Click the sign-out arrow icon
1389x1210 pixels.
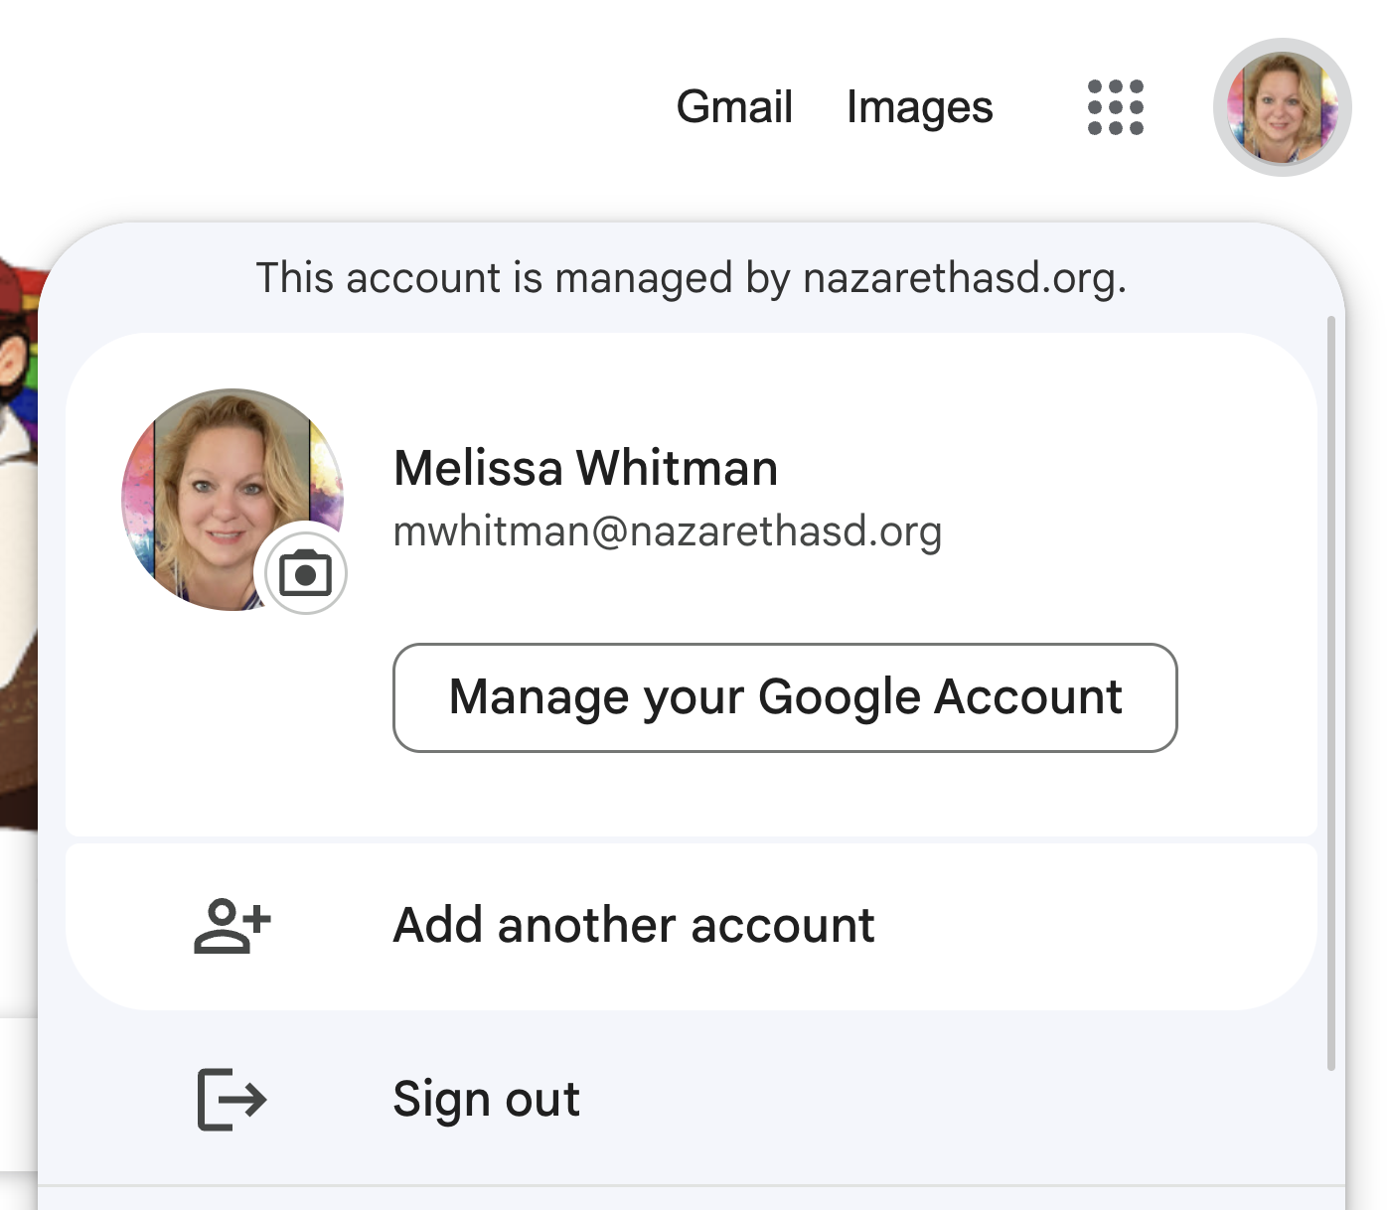pyautogui.click(x=231, y=1099)
